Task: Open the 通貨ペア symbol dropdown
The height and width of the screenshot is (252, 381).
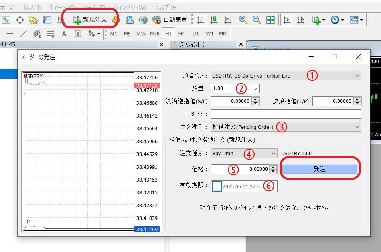Action: (x=286, y=76)
